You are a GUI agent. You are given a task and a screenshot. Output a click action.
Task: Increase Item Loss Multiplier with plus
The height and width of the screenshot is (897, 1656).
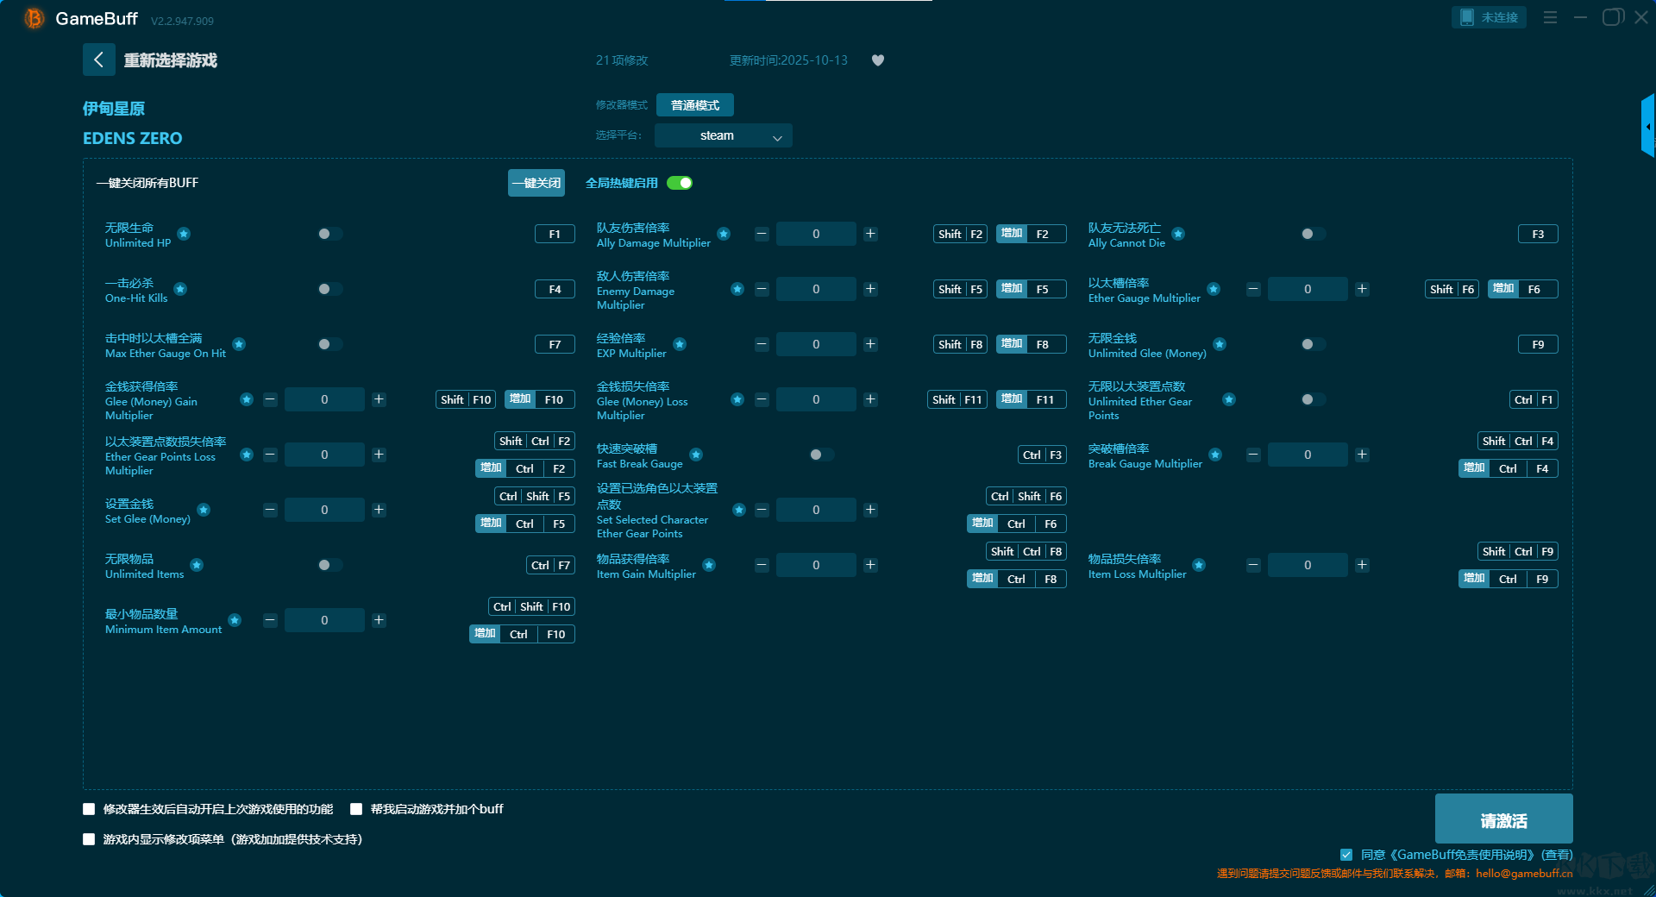coord(1362,565)
